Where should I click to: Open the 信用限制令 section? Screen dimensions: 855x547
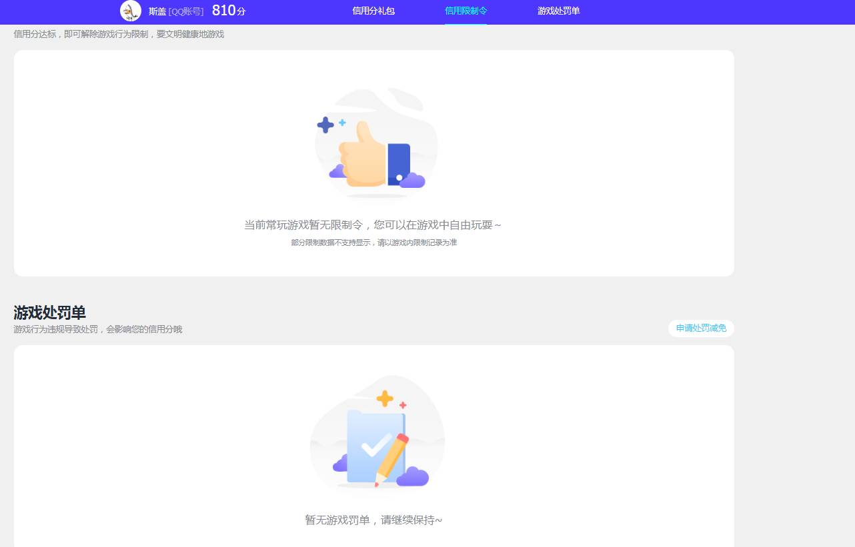click(x=466, y=11)
